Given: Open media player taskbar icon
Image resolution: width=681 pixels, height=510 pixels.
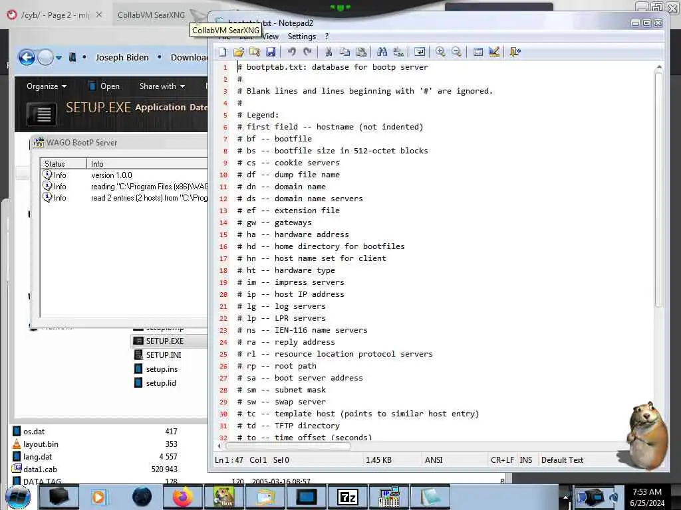Looking at the screenshot, I should tap(99, 497).
